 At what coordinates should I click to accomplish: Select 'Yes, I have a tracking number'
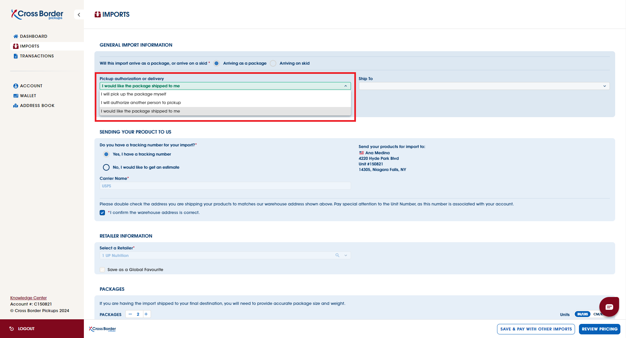coord(106,154)
